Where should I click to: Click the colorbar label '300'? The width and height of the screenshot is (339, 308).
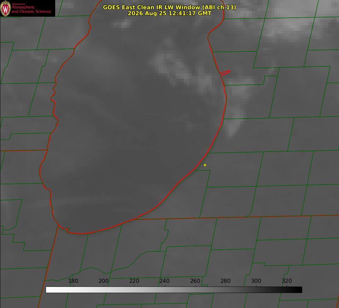256,281
